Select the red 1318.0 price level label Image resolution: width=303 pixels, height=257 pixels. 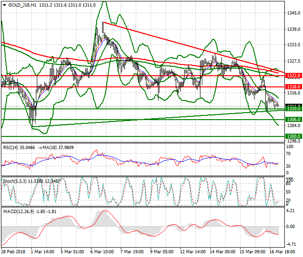click(294, 87)
